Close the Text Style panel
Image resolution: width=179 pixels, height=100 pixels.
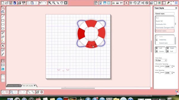click(x=176, y=8)
